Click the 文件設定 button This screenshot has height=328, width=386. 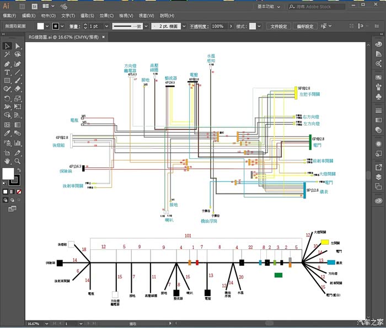(x=278, y=26)
